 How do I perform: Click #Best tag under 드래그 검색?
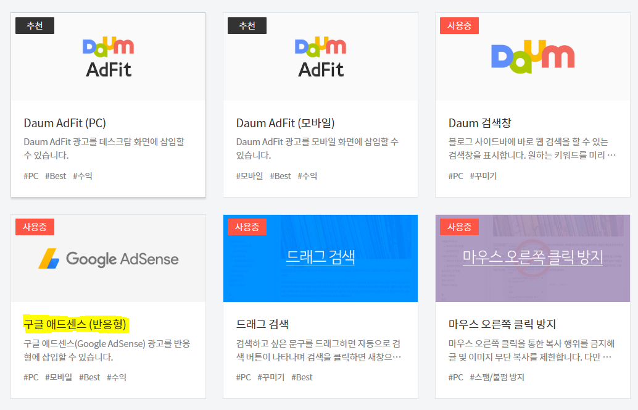click(x=302, y=377)
